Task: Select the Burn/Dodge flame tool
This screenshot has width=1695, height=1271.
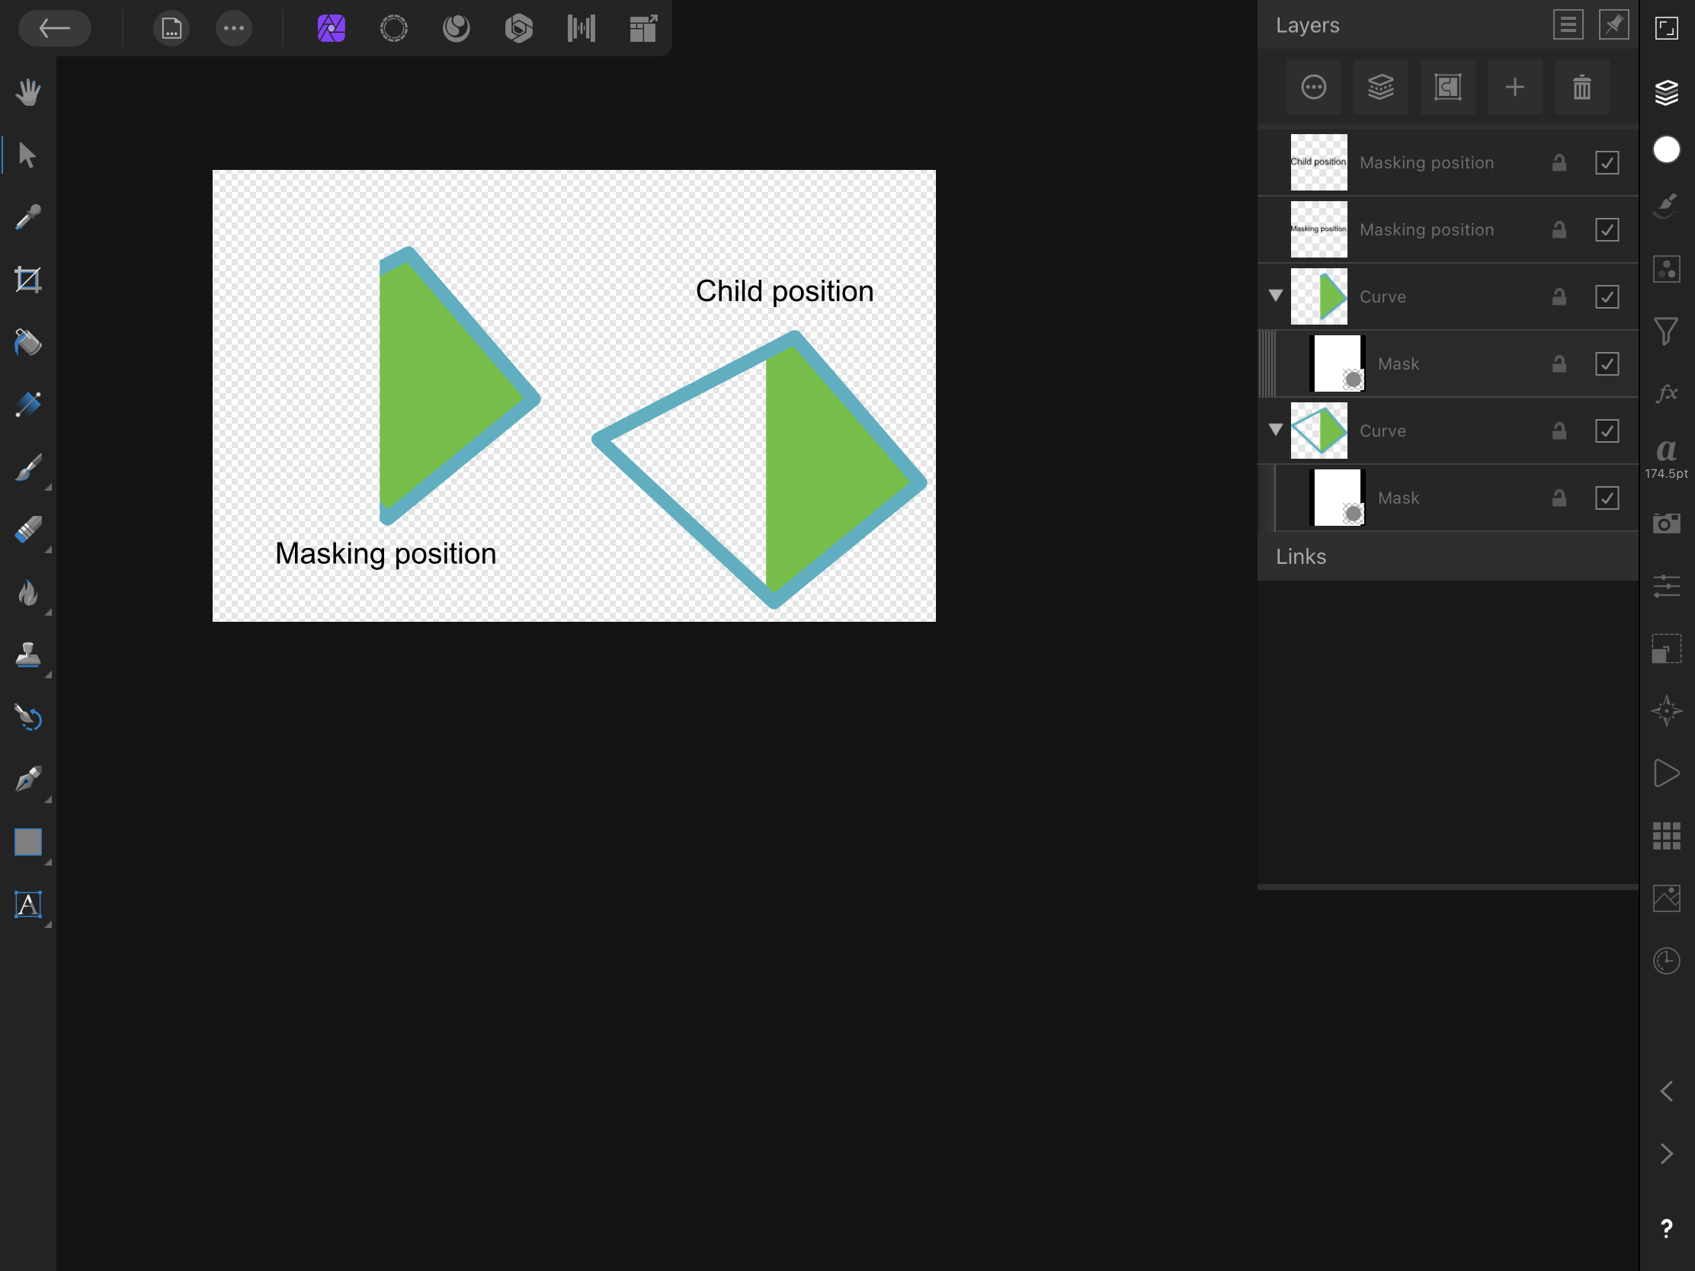Action: pos(28,592)
